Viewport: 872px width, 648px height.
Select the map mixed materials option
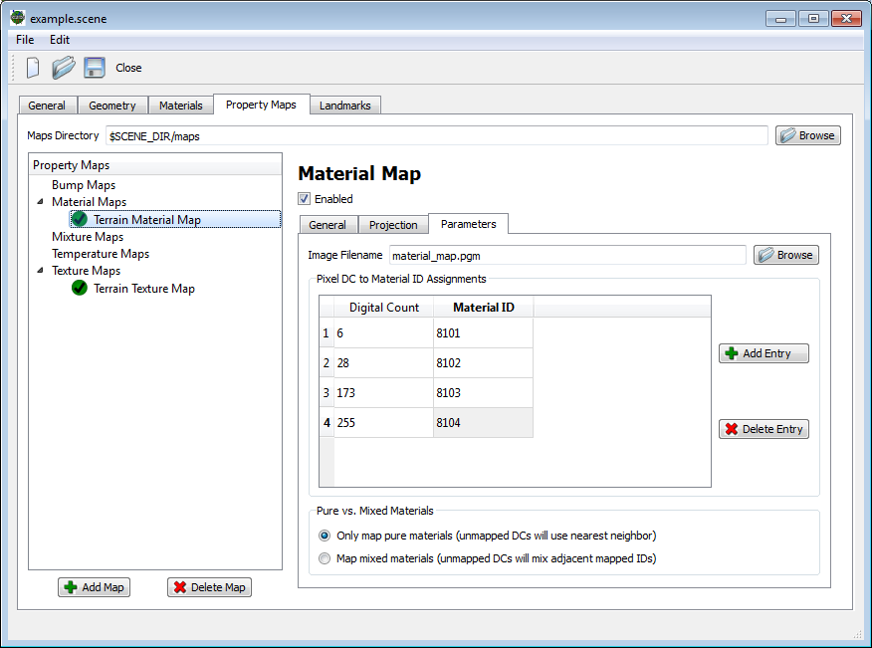click(x=324, y=557)
